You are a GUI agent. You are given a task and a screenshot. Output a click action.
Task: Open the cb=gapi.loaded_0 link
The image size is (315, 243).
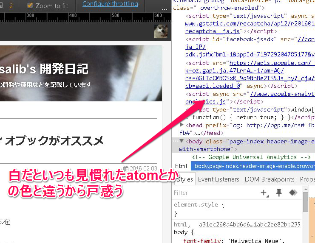(x=213, y=86)
